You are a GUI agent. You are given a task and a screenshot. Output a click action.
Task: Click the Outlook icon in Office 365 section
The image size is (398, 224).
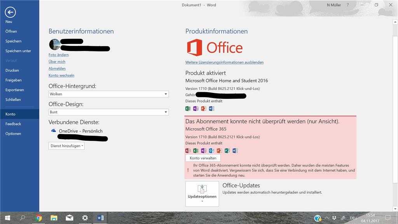point(211,150)
